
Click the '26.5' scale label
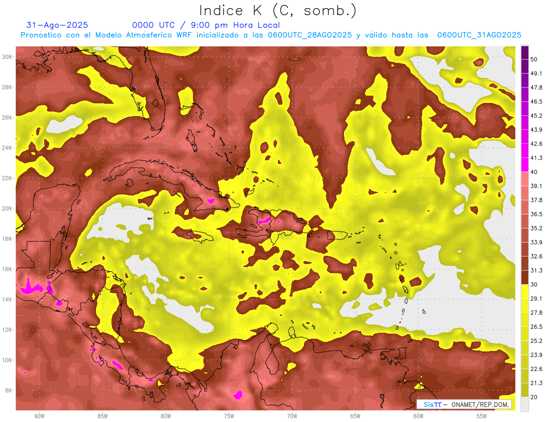[536, 327]
